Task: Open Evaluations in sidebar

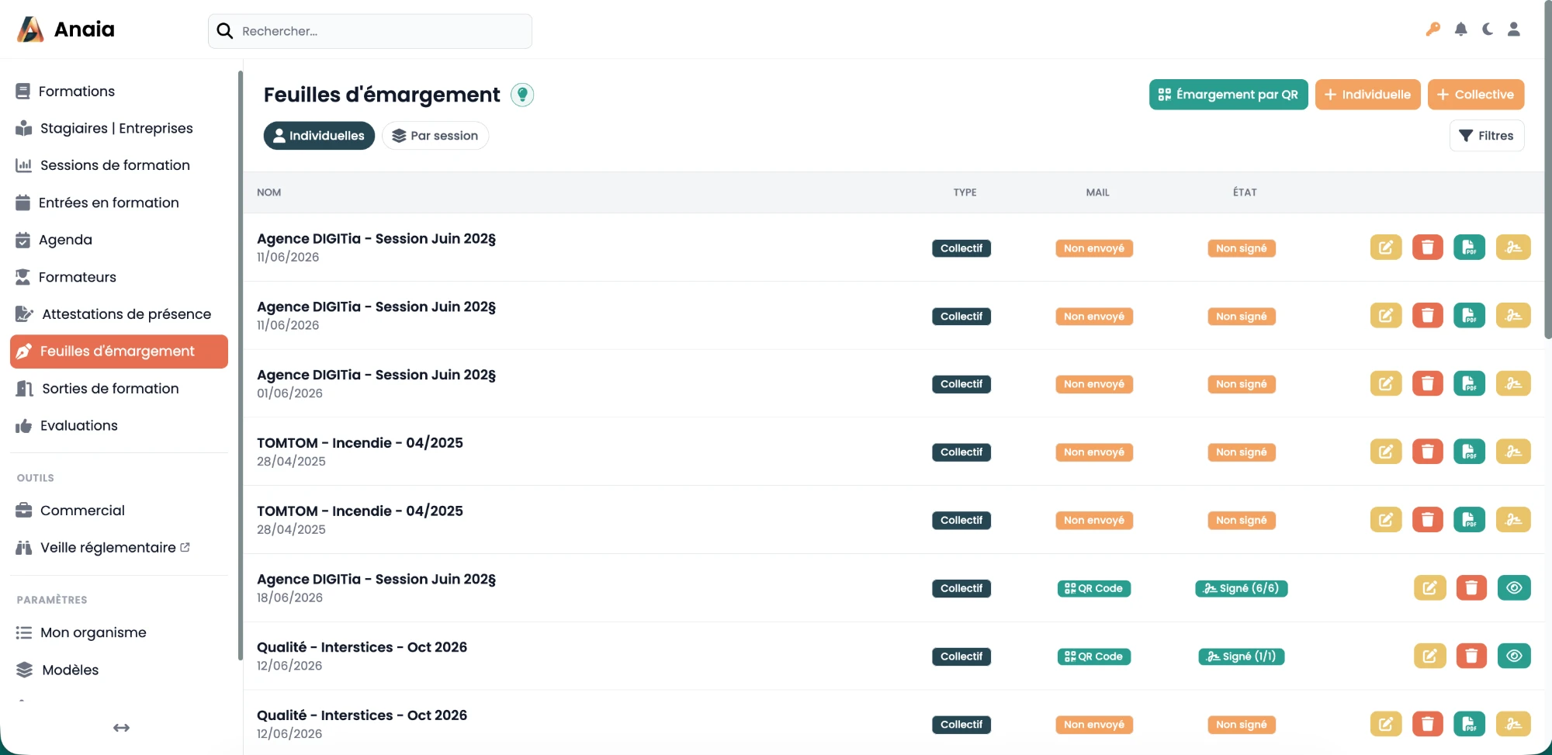Action: click(x=120, y=426)
